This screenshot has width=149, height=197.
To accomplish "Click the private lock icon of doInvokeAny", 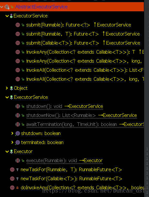I will (x=17, y=188).
